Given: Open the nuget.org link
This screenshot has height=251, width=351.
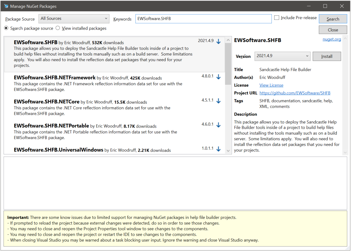Looking at the screenshot, I should click(x=332, y=39).
